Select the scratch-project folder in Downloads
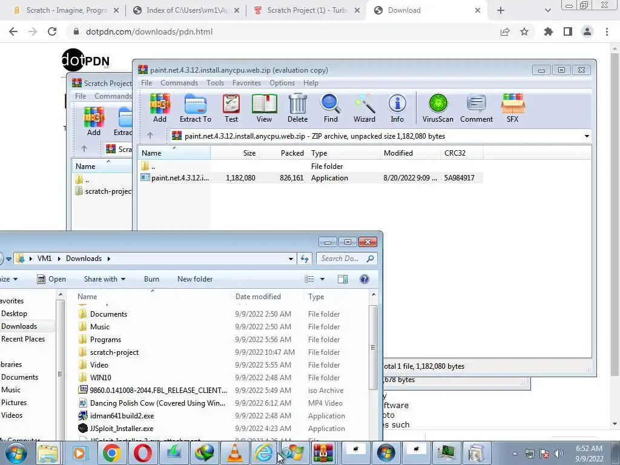 pos(114,352)
